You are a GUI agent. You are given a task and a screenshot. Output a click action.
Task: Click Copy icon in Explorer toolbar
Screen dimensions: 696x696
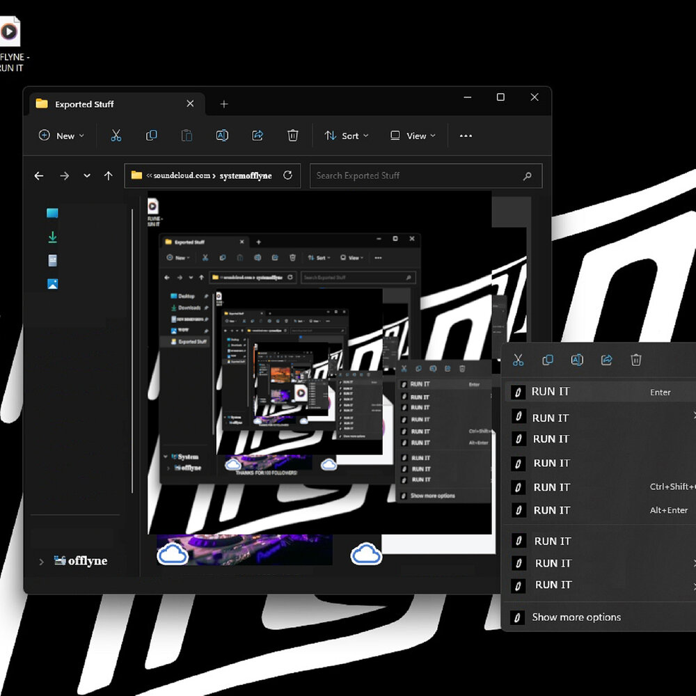[151, 136]
